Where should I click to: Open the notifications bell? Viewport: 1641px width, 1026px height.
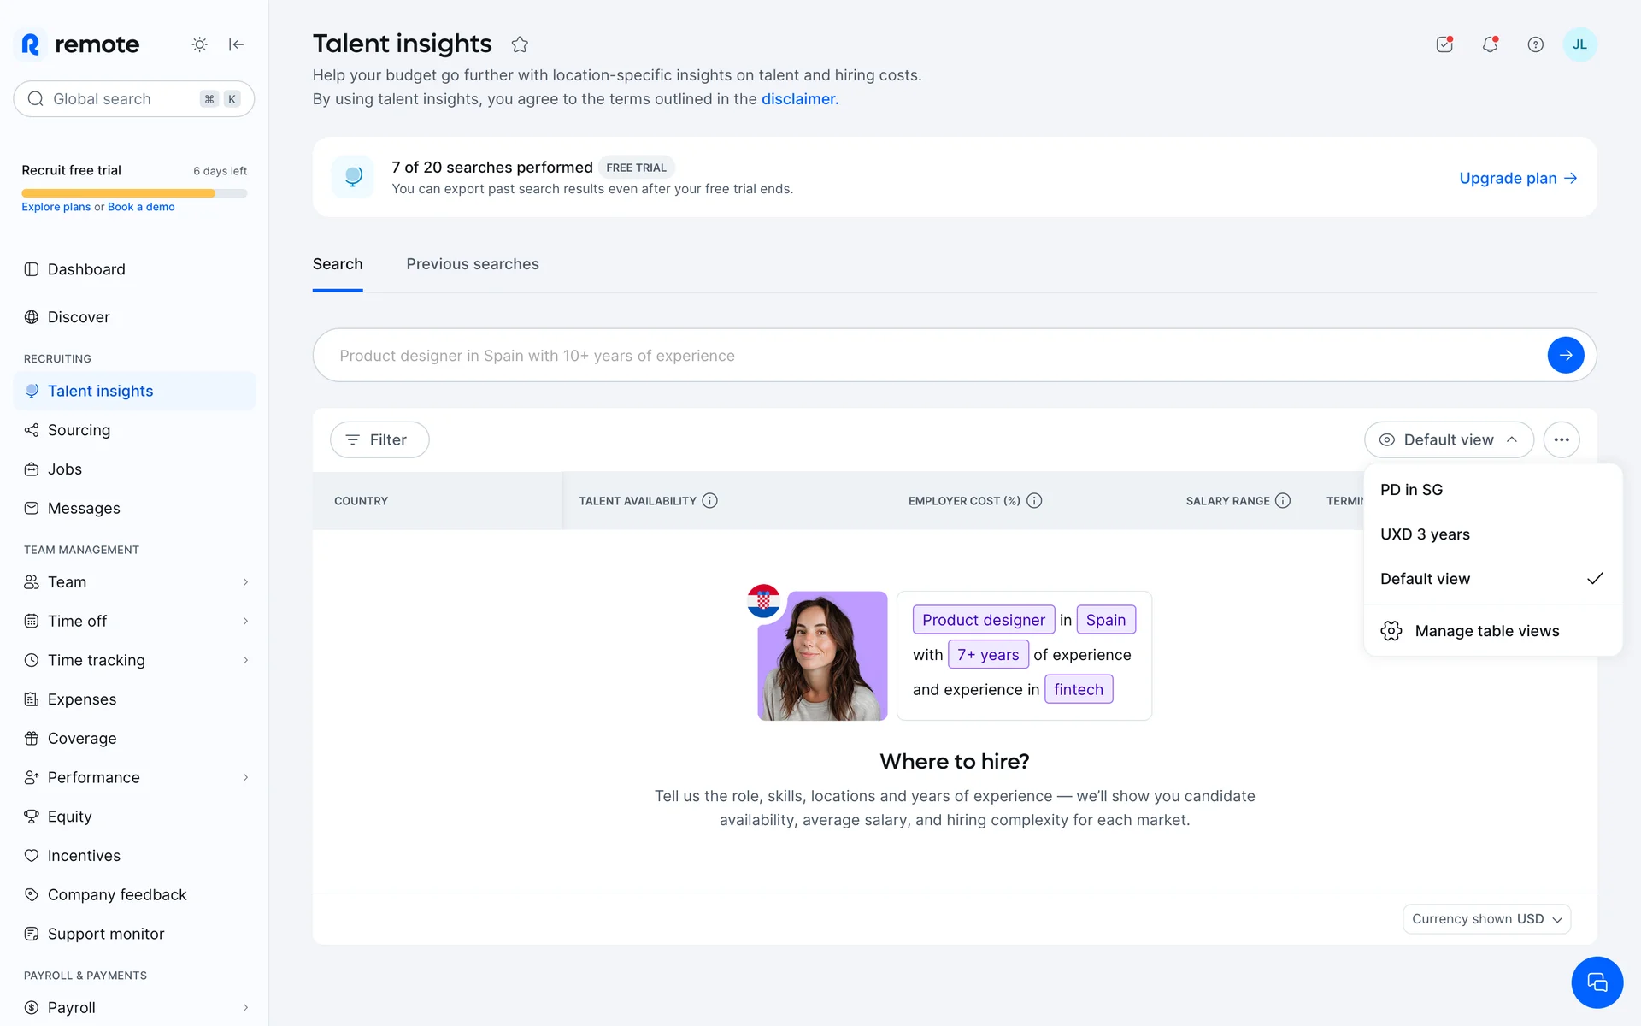pyautogui.click(x=1490, y=44)
